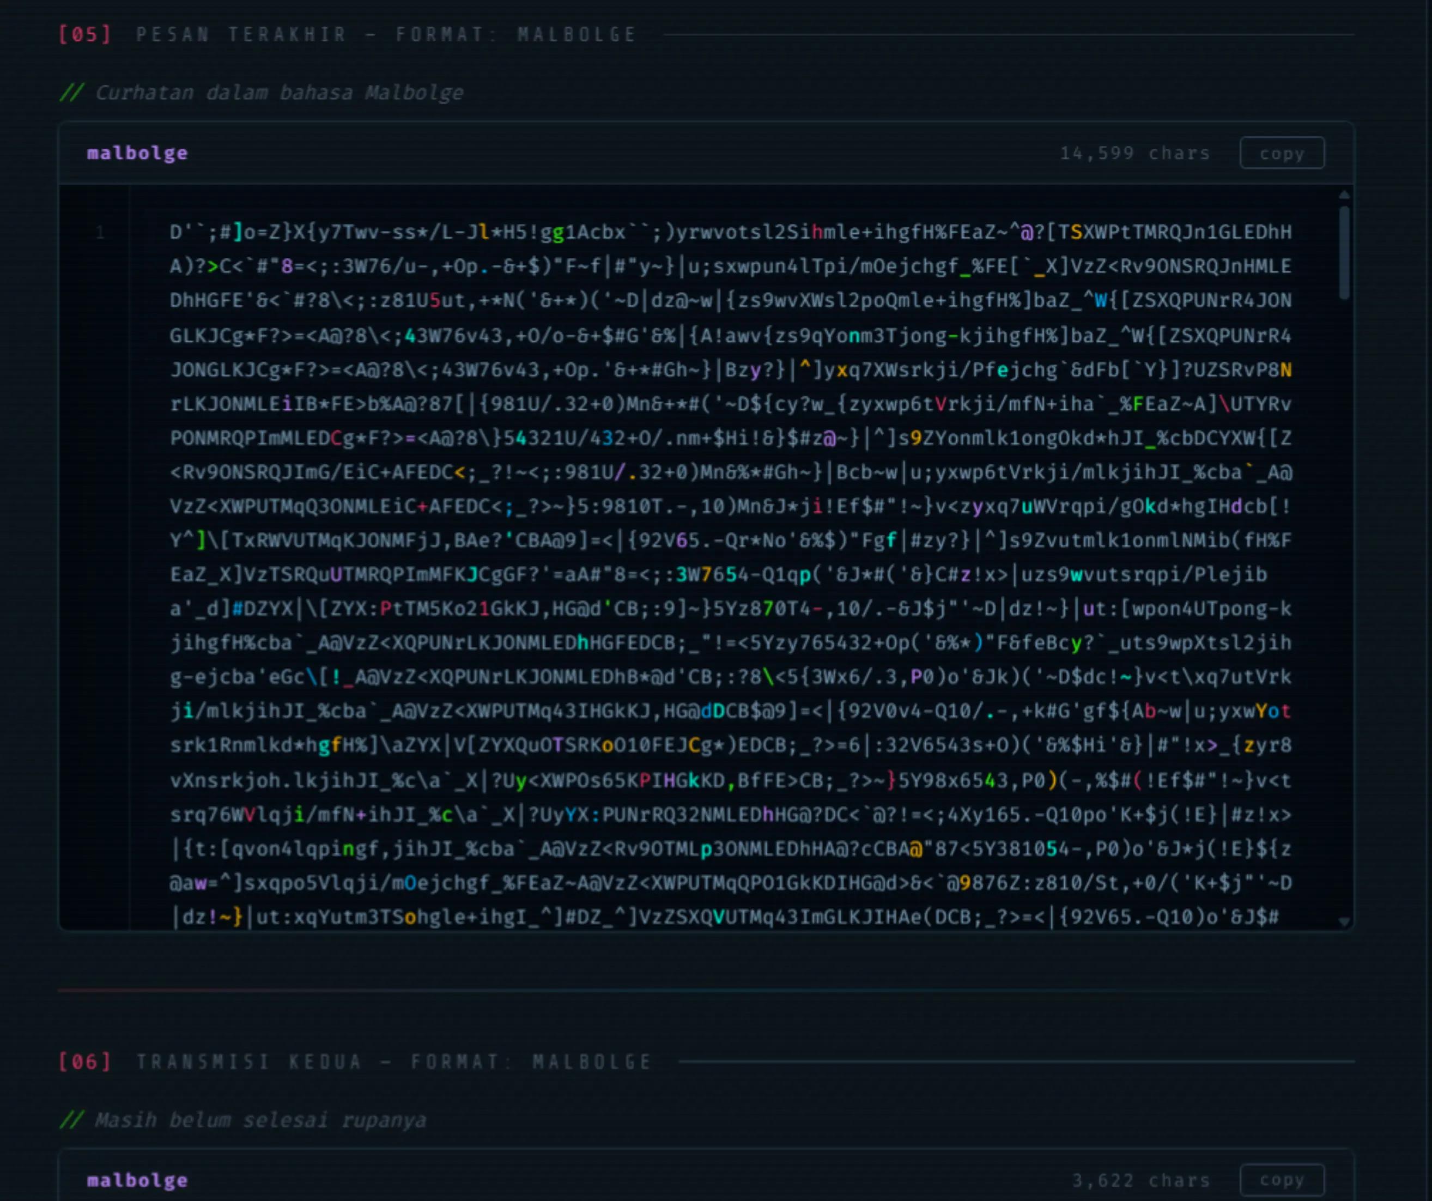1432x1201 pixels.
Task: Click code line starting with Y^]\[TxRWVUTMqKJONMFjJ
Action: coord(731,540)
